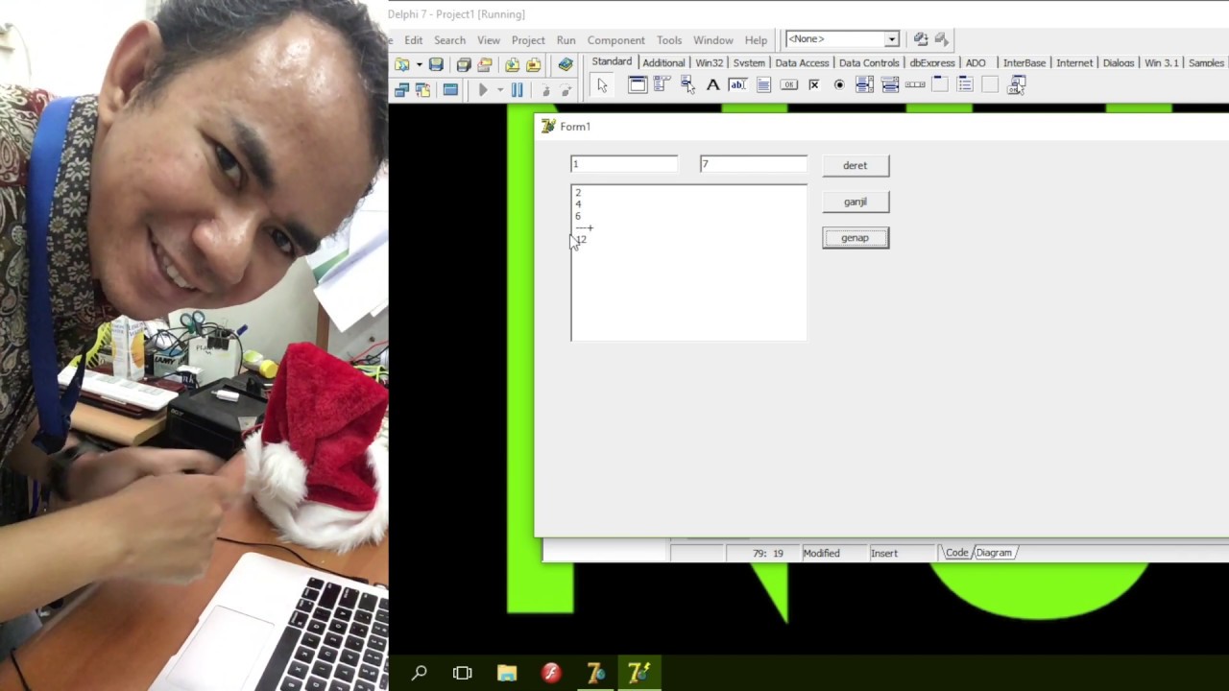This screenshot has width=1229, height=691.
Task: Expand the Run button dropdown arrow
Action: (499, 89)
